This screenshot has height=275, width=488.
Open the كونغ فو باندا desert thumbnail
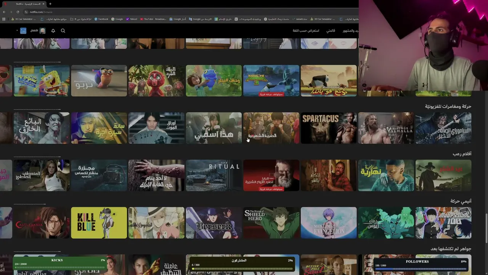point(329,81)
